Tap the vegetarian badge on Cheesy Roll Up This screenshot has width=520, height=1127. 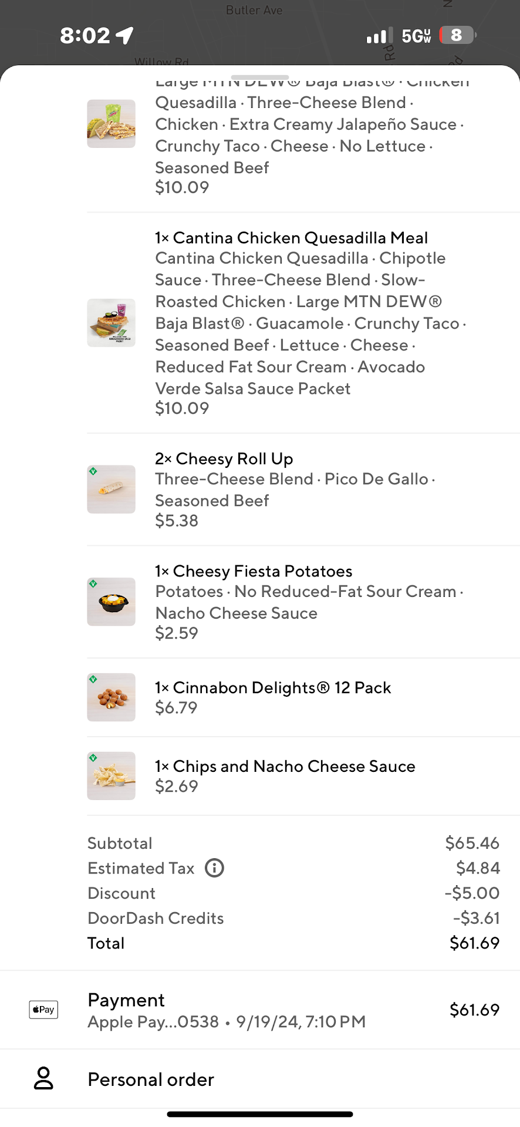tap(93, 471)
